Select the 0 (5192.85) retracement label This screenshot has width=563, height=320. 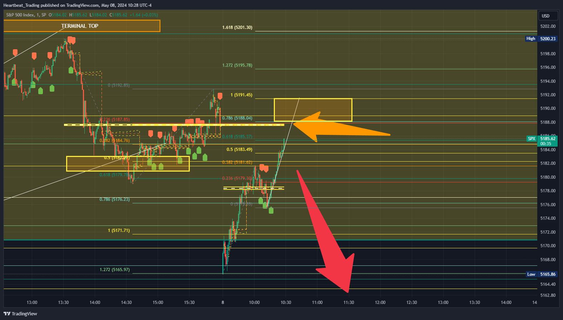click(119, 85)
